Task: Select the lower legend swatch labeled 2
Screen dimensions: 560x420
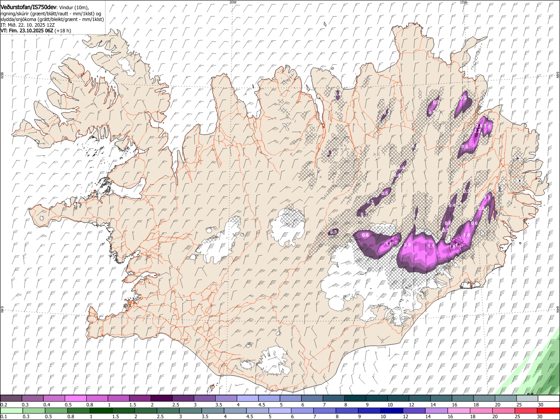Action: [146, 410]
